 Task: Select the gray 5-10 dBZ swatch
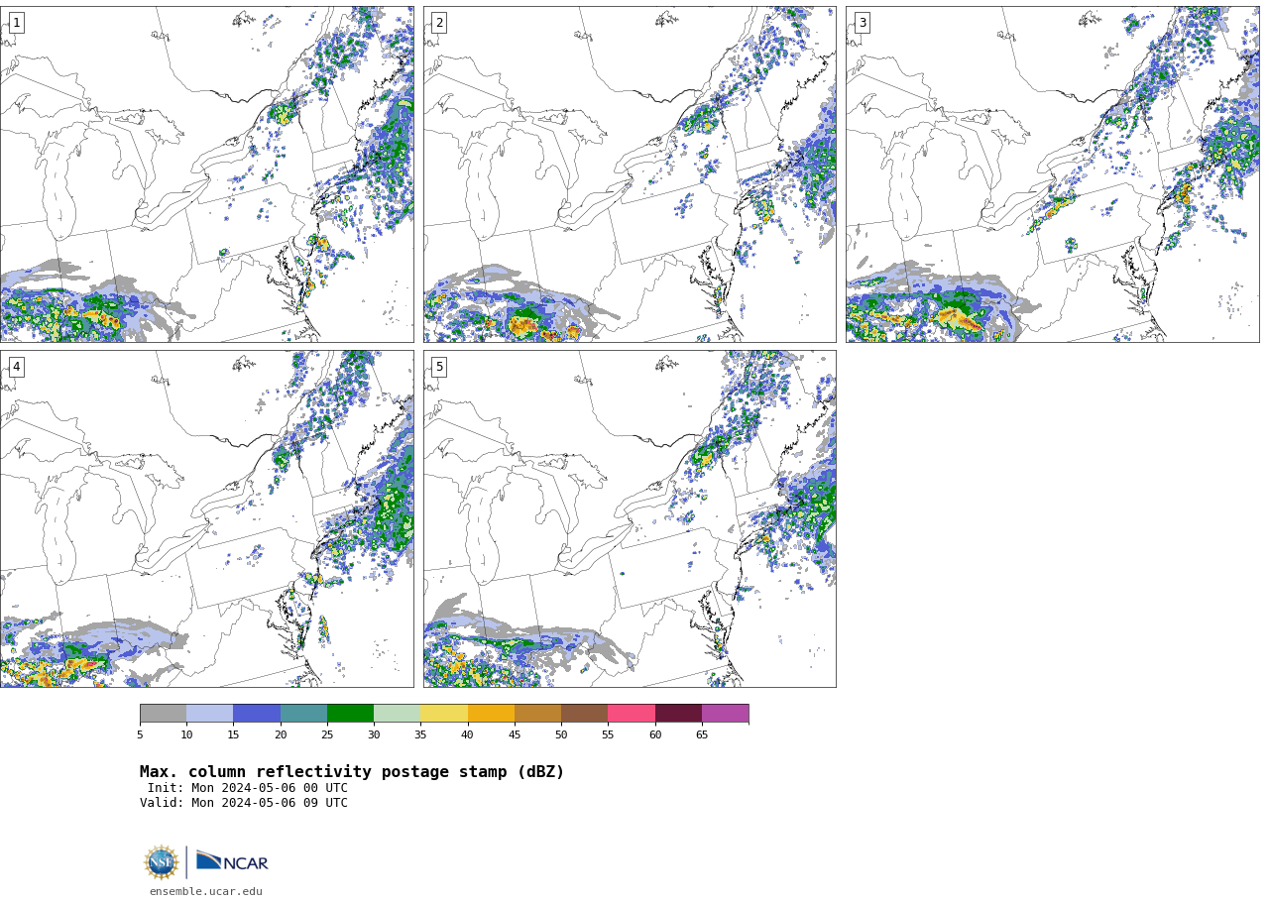163,714
